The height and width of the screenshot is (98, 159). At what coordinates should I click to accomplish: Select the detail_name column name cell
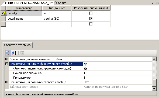tap(24, 19)
